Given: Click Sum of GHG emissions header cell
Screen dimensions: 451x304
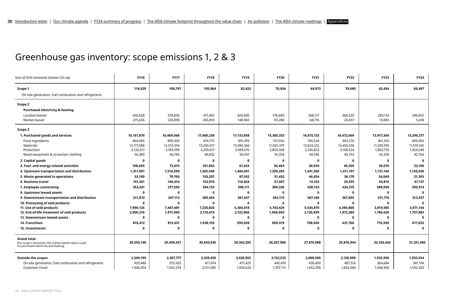Looking at the screenshot, I should pos(42,78).
